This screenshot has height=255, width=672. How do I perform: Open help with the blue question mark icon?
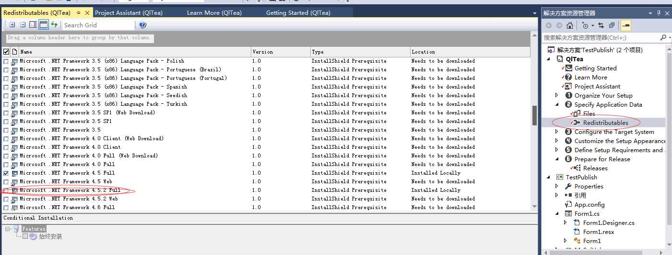(x=142, y=25)
